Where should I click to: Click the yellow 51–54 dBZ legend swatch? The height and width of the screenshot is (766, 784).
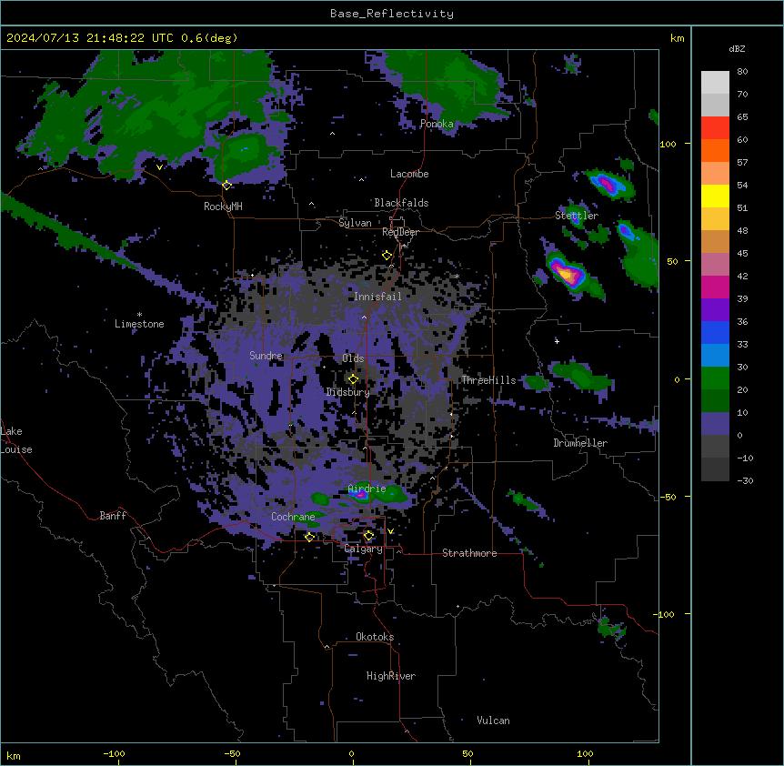715,197
